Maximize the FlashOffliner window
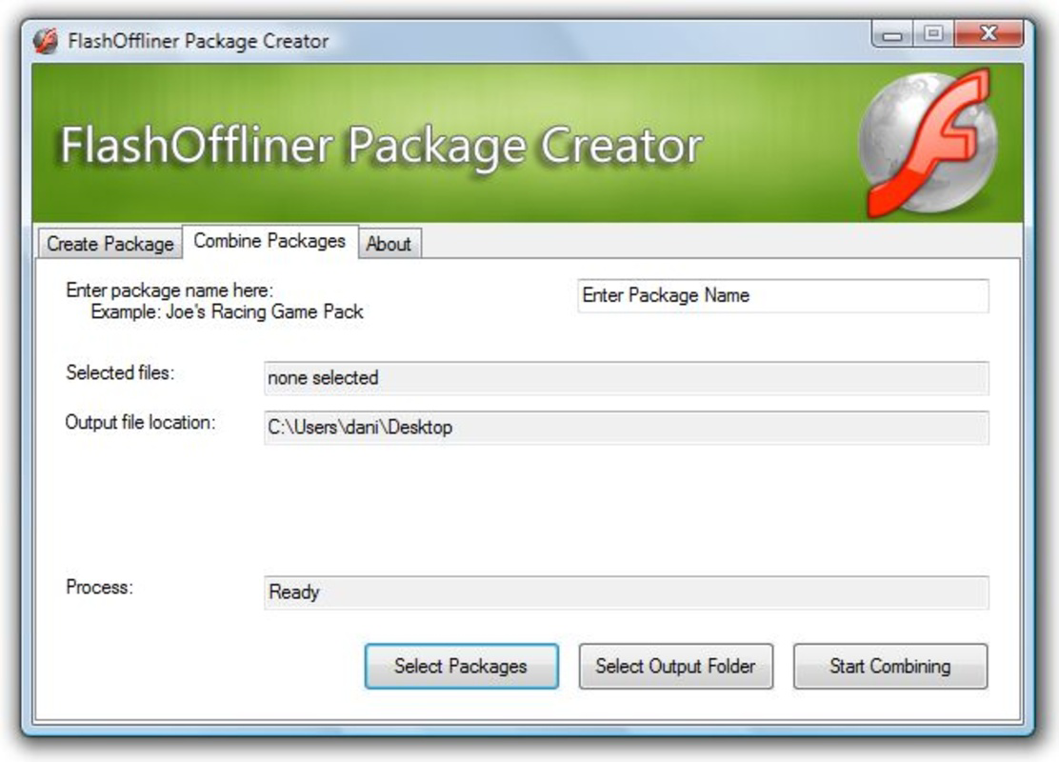Screen dimensions: 1059x762 click(x=933, y=33)
